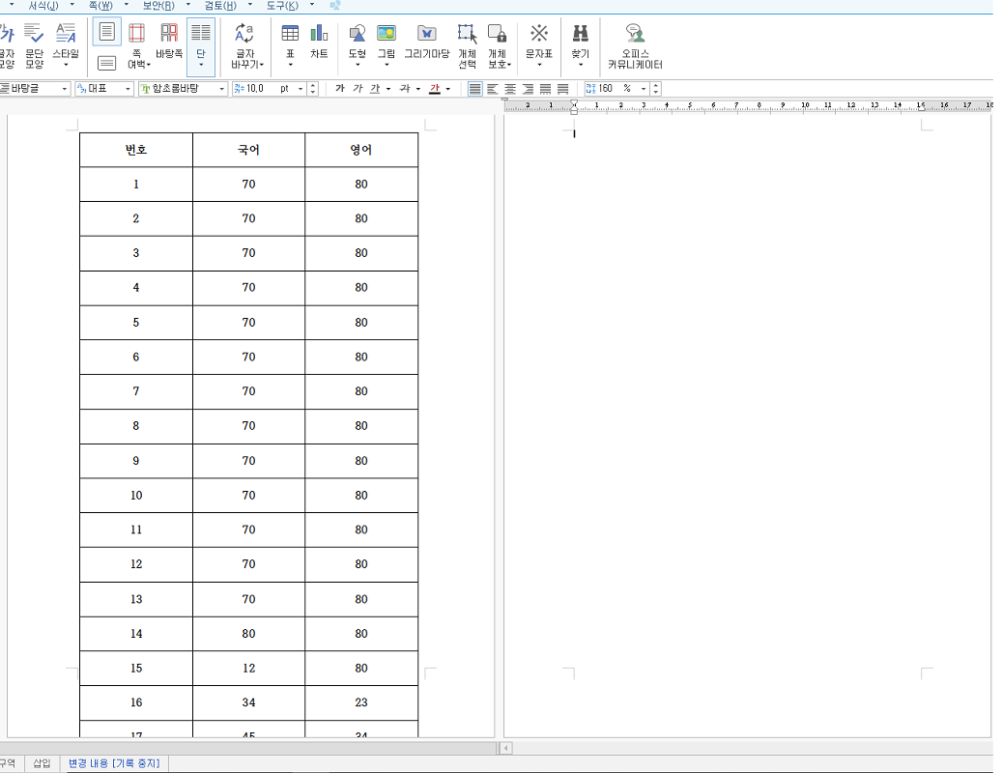Set red font color 가 icon
The width and height of the screenshot is (1003, 773).
click(x=435, y=88)
